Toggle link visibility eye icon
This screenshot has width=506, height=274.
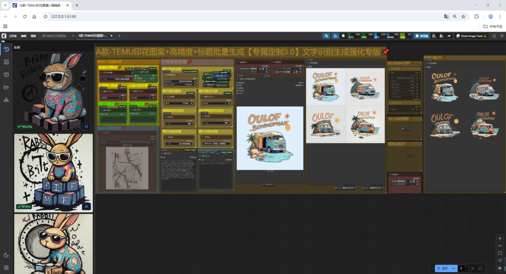pyautogui.click(x=500, y=268)
